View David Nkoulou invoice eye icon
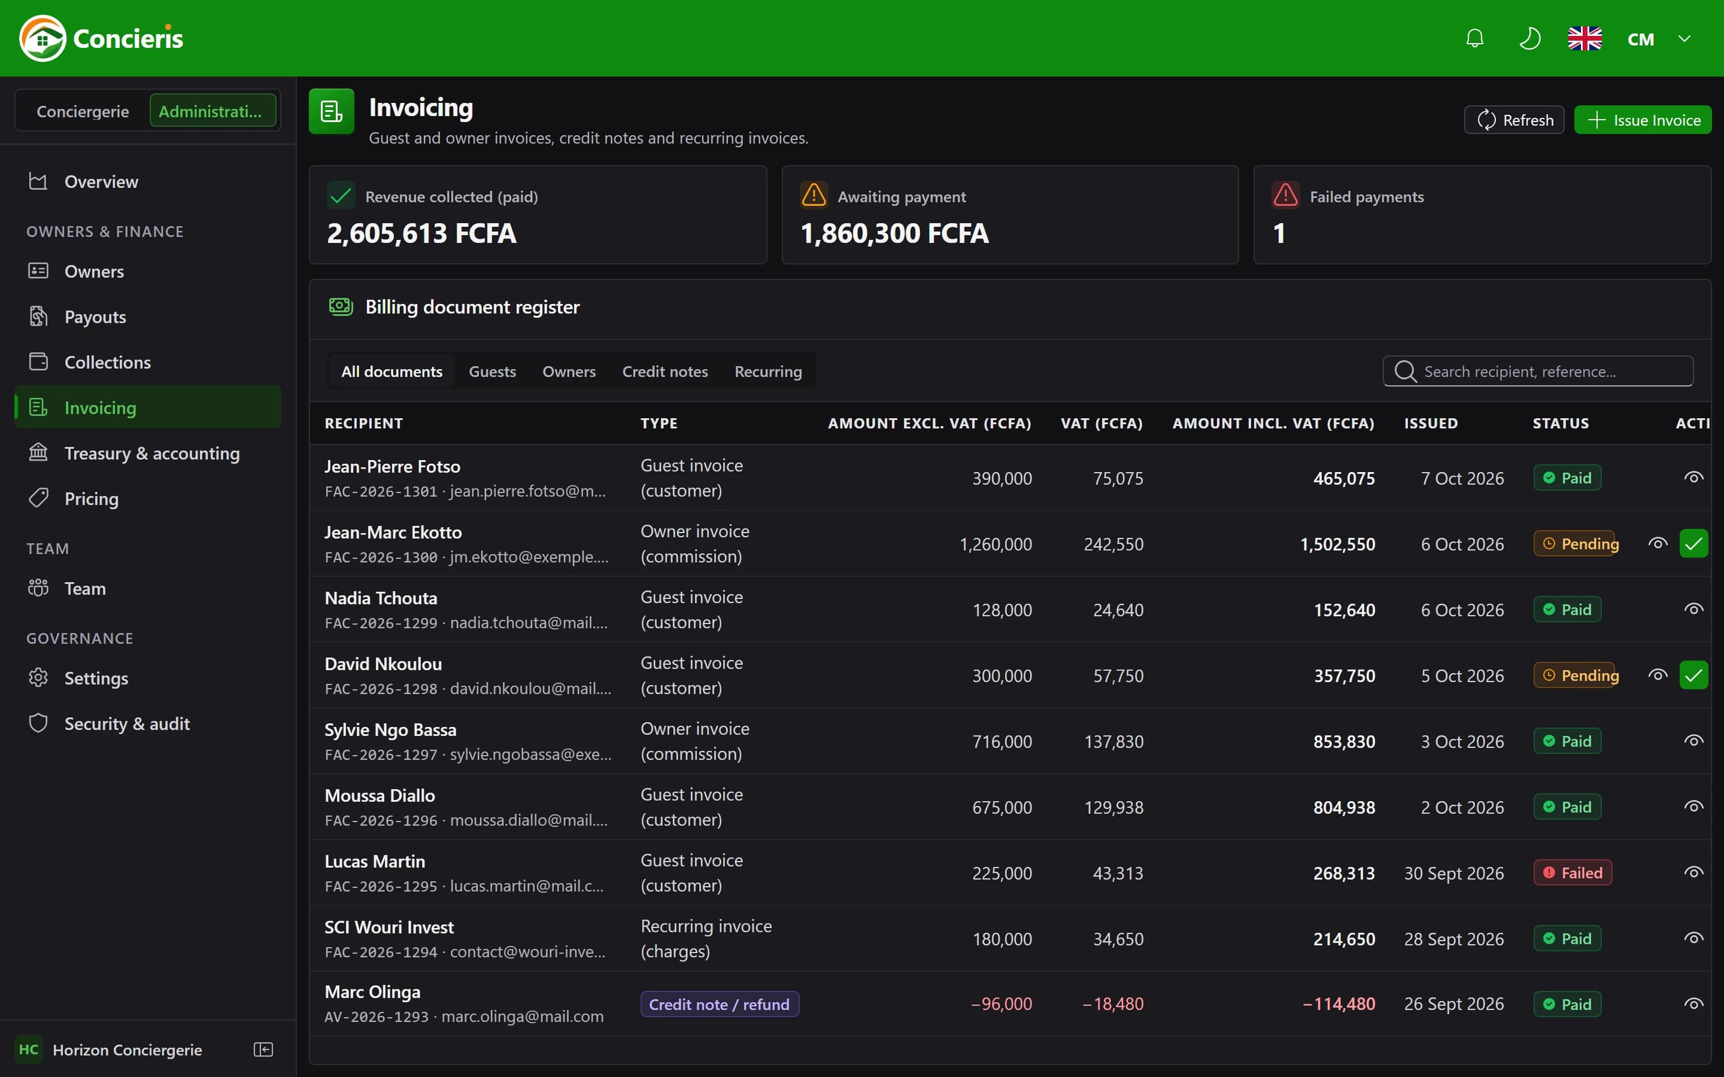Viewport: 1724px width, 1077px height. (x=1658, y=676)
